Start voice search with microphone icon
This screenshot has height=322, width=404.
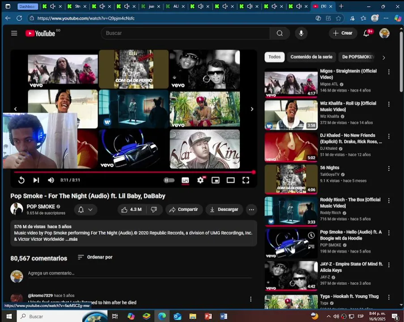point(301,33)
